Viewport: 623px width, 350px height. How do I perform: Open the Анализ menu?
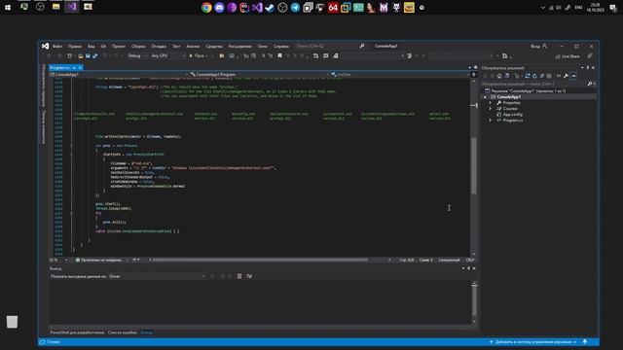point(193,47)
